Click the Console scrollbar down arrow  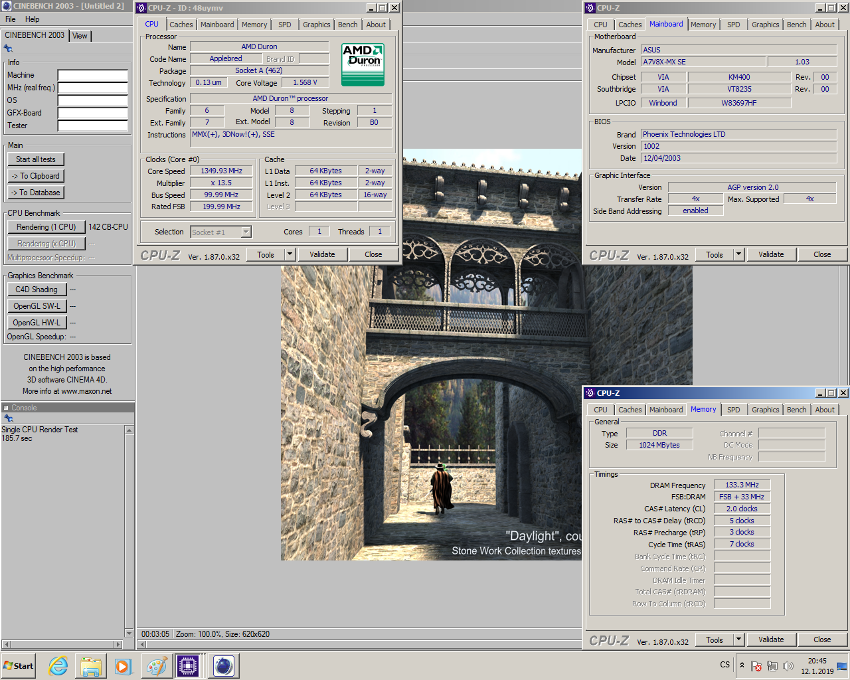click(129, 633)
